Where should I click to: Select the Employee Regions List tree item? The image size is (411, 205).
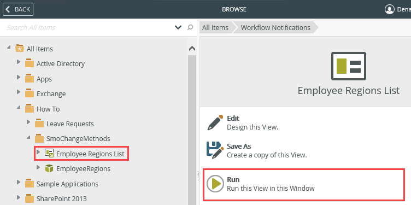point(90,154)
